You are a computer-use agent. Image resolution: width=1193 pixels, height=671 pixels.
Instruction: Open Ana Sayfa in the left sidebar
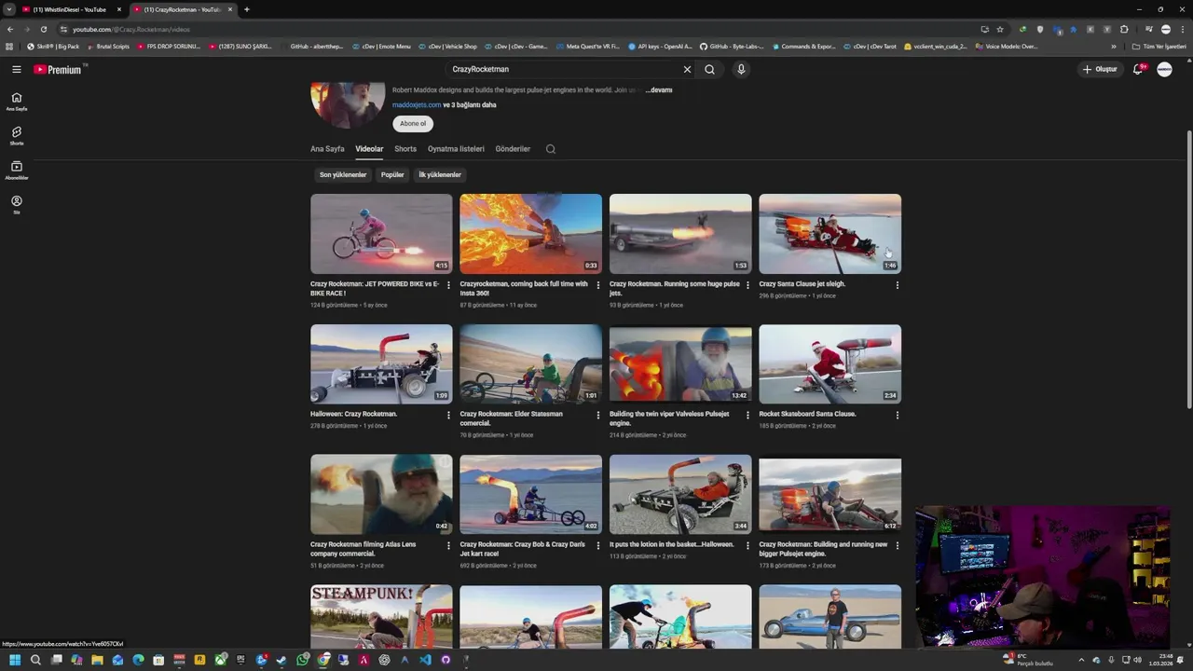click(x=17, y=102)
